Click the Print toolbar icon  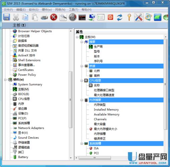click(x=44, y=17)
